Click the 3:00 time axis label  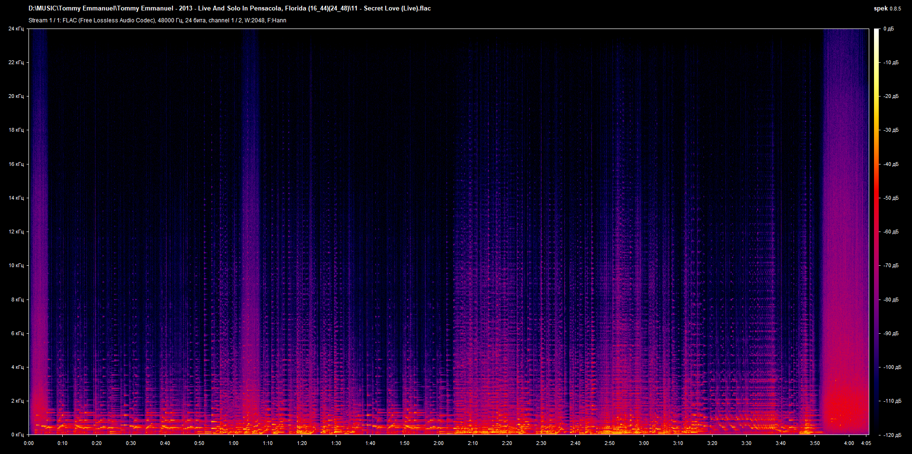(644, 443)
